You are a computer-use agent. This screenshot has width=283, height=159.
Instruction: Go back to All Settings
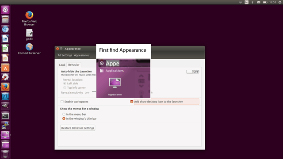[65, 55]
